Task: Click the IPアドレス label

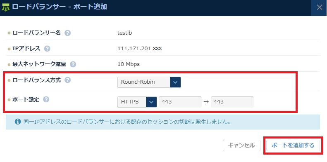Action: (26, 49)
